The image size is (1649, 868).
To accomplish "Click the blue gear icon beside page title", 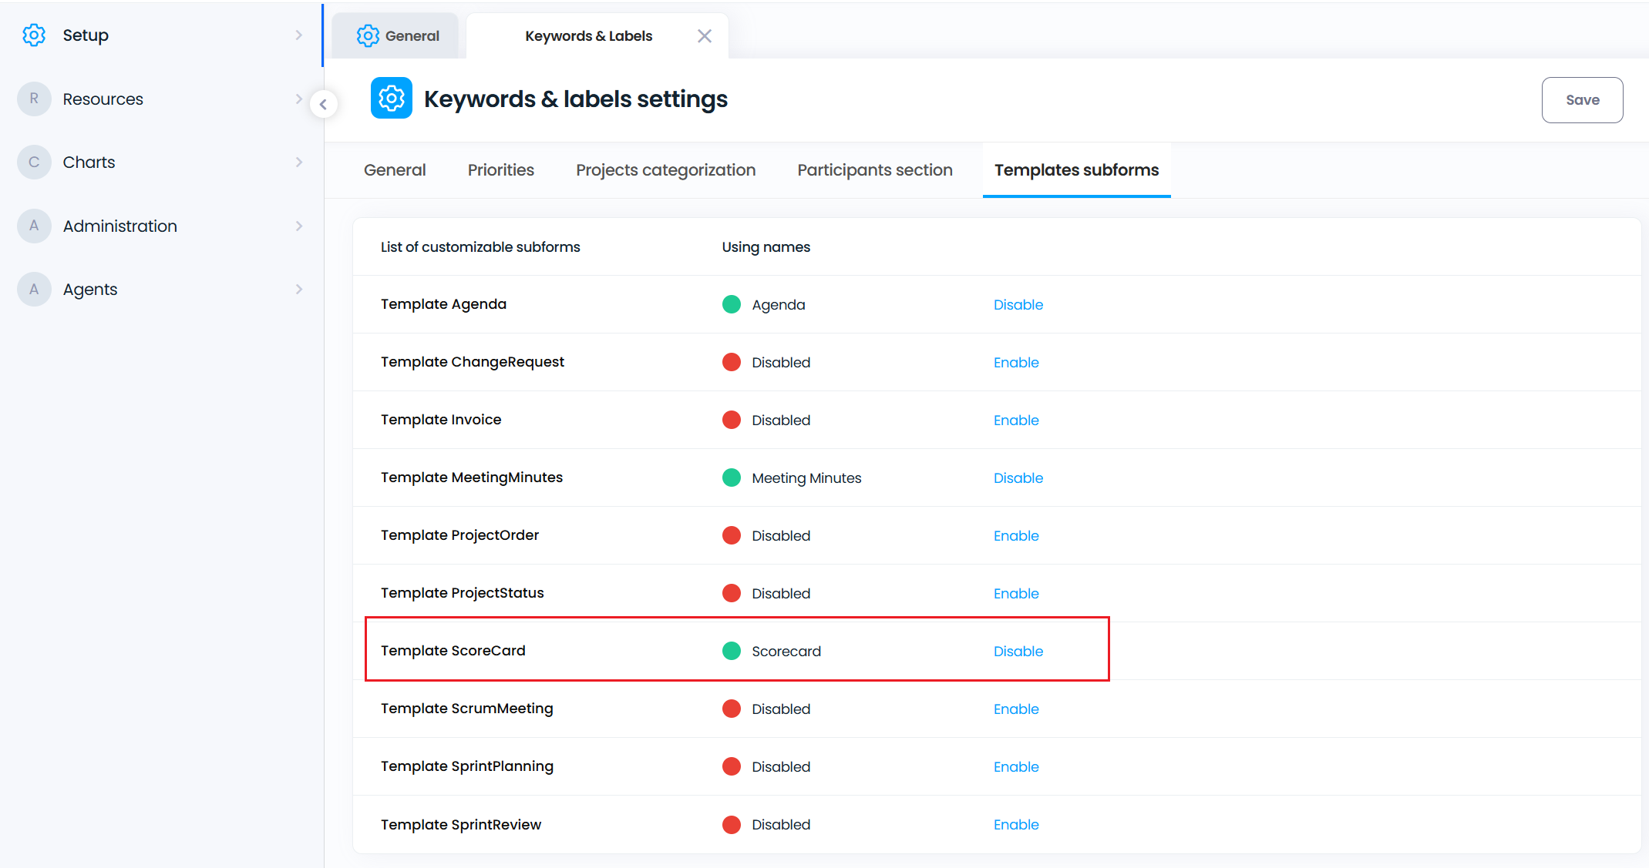I will pyautogui.click(x=392, y=99).
